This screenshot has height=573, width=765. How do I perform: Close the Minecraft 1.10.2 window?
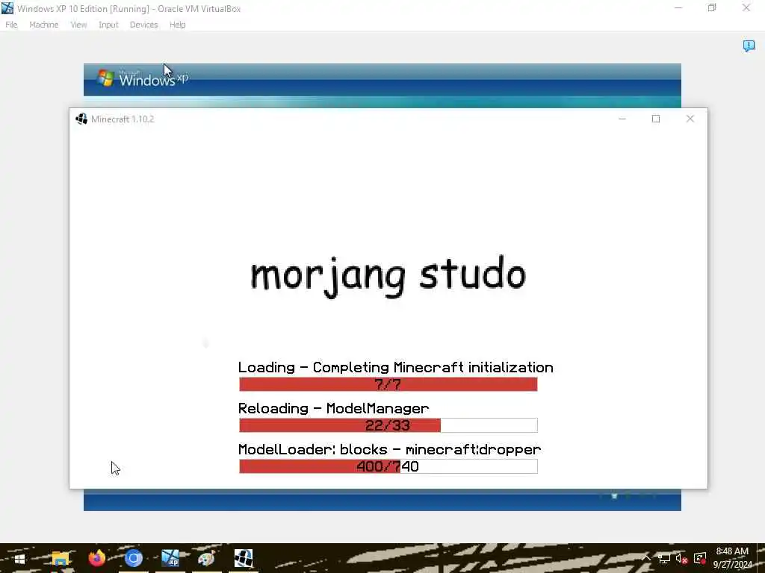click(690, 119)
